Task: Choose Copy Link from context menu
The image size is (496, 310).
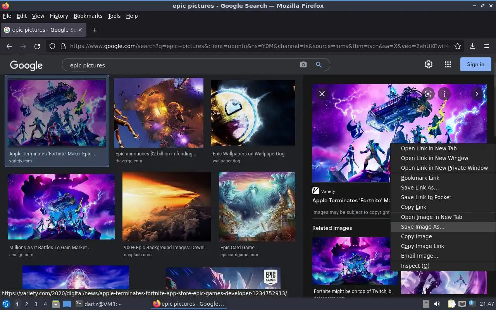Action: pos(443,207)
